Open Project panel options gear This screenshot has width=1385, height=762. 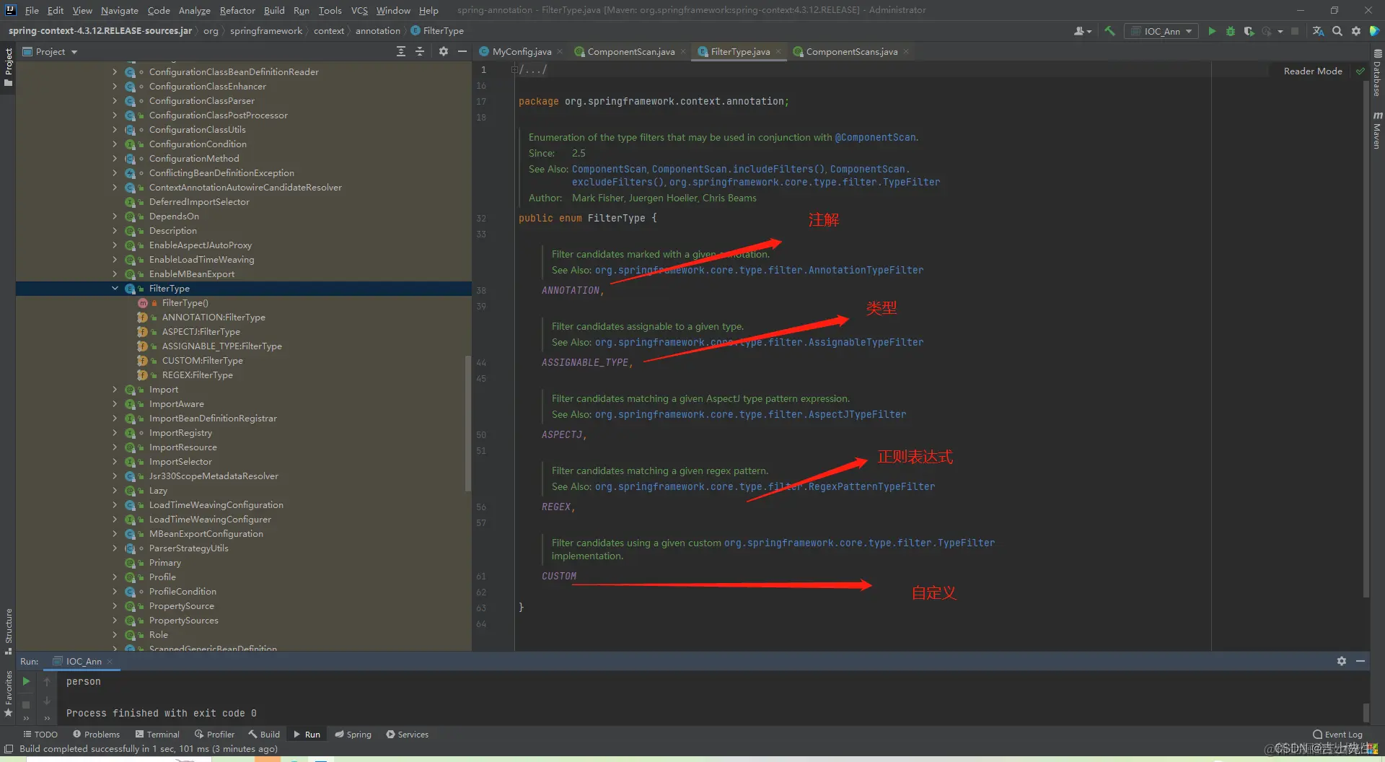point(444,51)
